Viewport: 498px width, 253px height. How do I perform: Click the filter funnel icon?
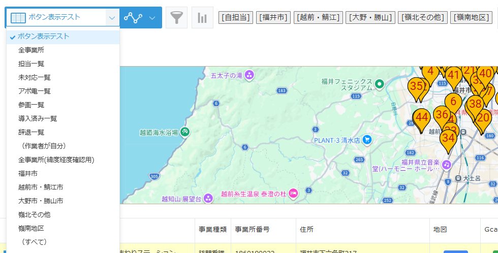click(x=176, y=18)
